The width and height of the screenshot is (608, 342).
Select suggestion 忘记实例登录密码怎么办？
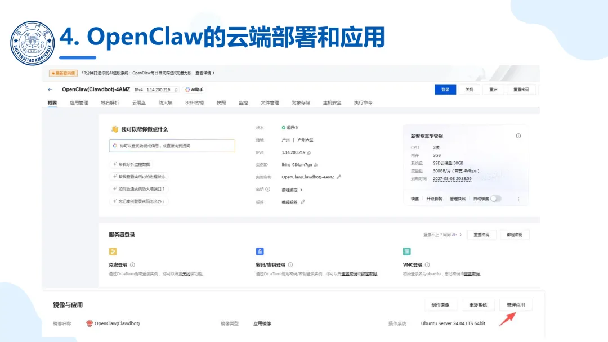139,201
